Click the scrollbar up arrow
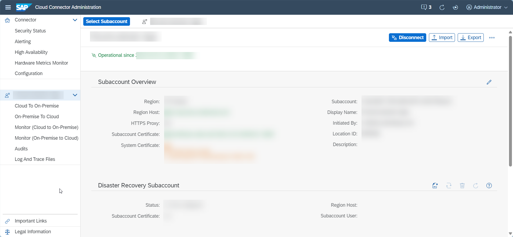The image size is (513, 237). click(511, 32)
